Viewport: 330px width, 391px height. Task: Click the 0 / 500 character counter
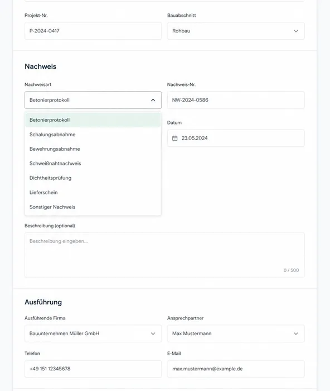tap(291, 270)
